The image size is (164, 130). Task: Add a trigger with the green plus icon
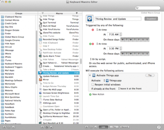(x=90, y=44)
